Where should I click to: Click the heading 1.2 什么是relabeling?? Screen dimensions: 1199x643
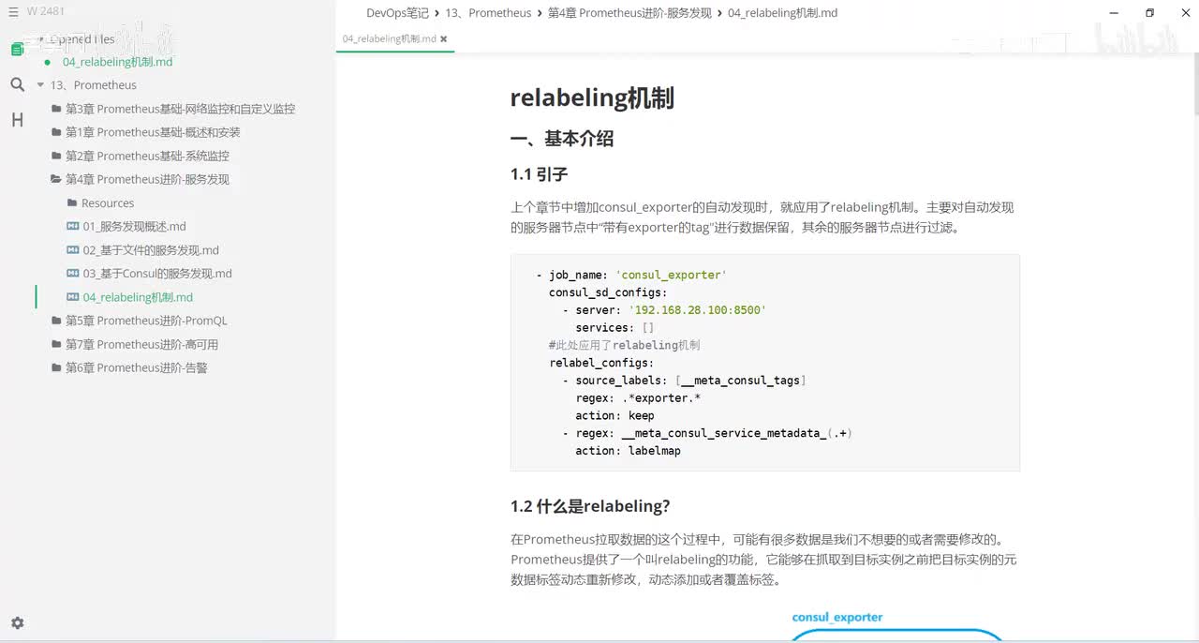tap(590, 506)
